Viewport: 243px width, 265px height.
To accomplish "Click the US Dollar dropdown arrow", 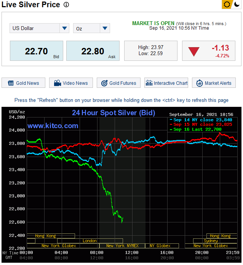I will [x=64, y=28].
